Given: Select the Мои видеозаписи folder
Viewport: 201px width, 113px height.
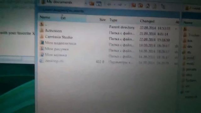Looking at the screenshot, I should [61, 43].
